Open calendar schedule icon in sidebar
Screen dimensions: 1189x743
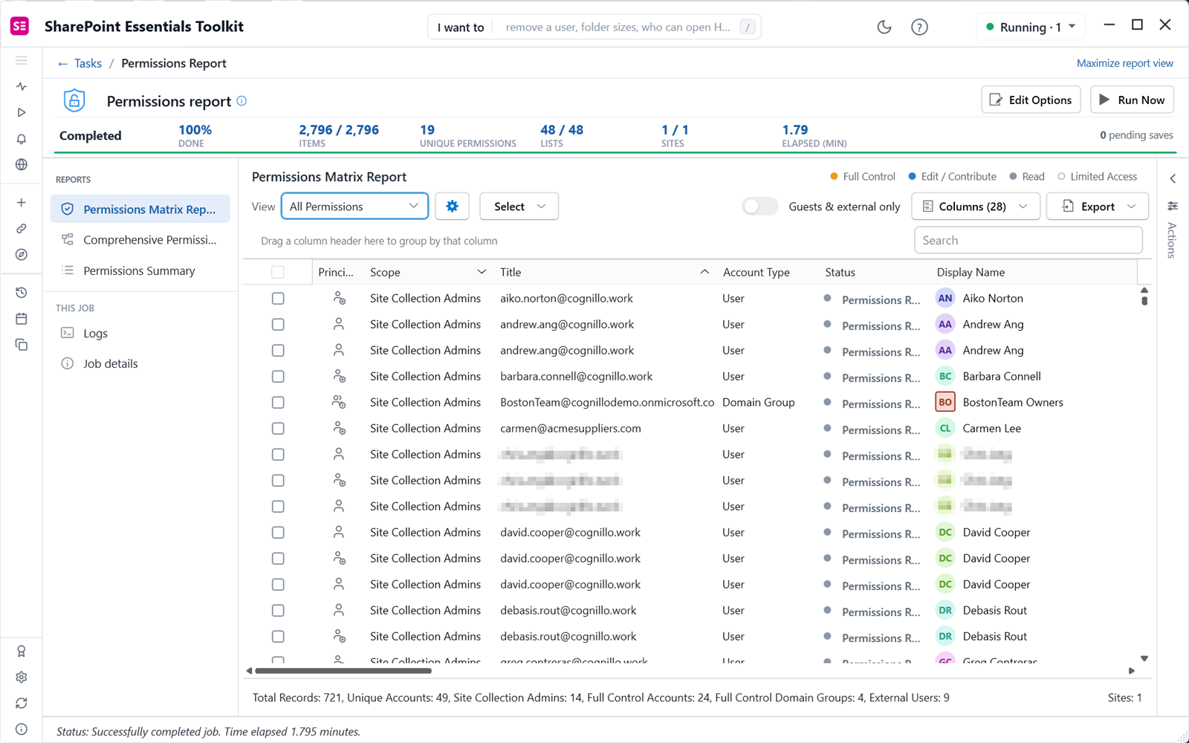(x=22, y=319)
